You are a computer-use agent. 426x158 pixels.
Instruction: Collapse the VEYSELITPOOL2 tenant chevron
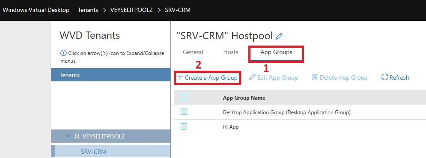tap(68, 136)
